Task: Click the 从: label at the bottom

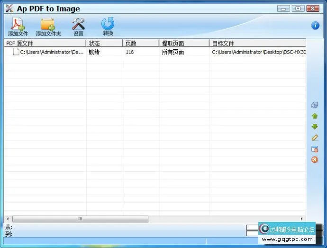Action: [x=9, y=227]
